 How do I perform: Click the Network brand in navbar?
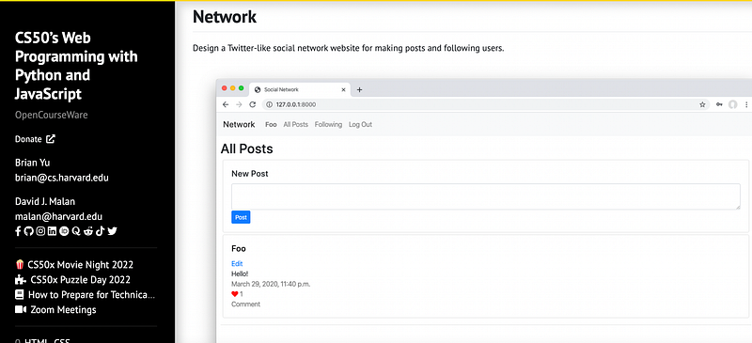tap(239, 124)
